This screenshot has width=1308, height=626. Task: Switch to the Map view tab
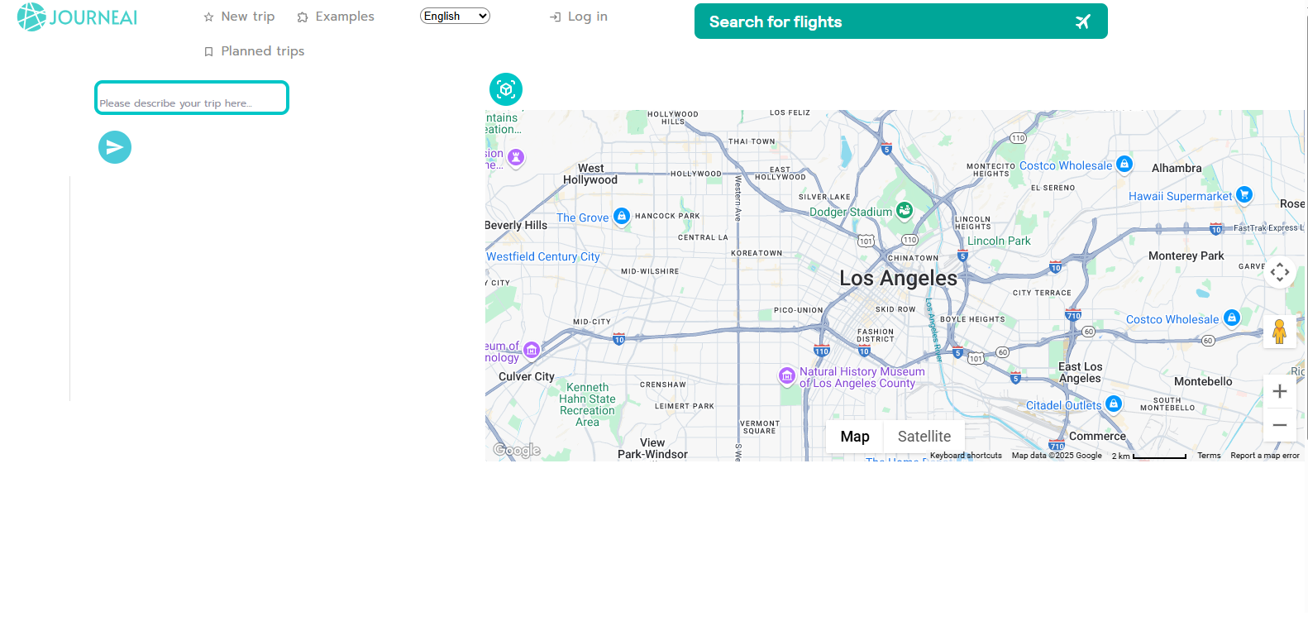pyautogui.click(x=855, y=437)
